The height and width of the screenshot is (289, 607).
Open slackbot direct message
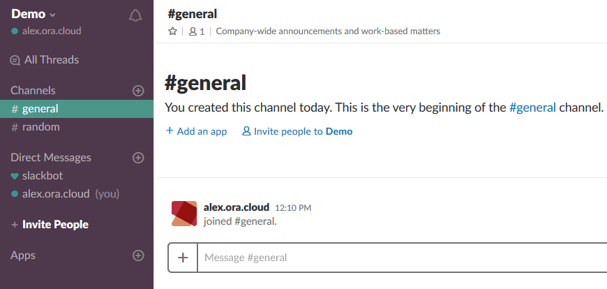click(42, 176)
